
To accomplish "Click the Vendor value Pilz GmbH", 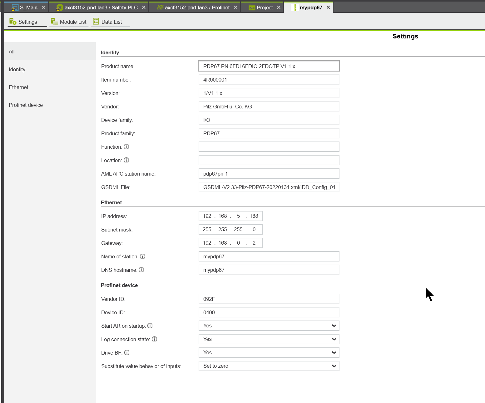I will tap(269, 106).
